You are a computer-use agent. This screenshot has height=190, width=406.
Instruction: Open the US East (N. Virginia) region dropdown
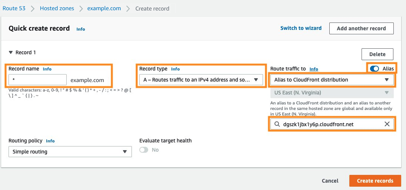point(332,93)
